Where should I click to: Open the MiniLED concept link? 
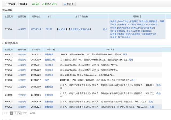pyautogui.click(x=136, y=28)
